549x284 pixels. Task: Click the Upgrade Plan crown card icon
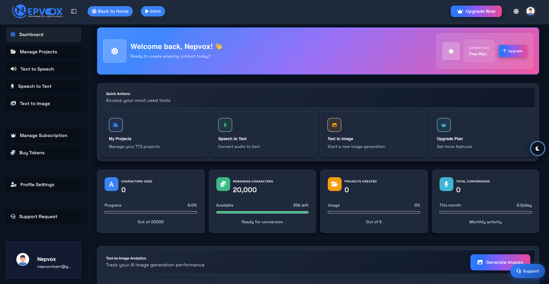444,125
